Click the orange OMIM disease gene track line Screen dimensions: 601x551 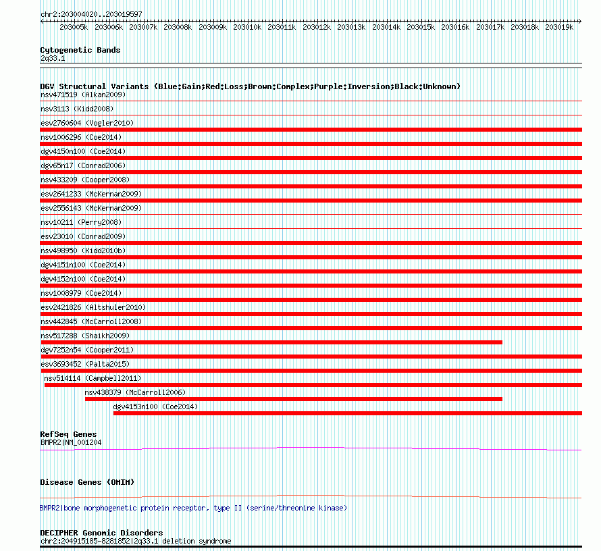311,496
